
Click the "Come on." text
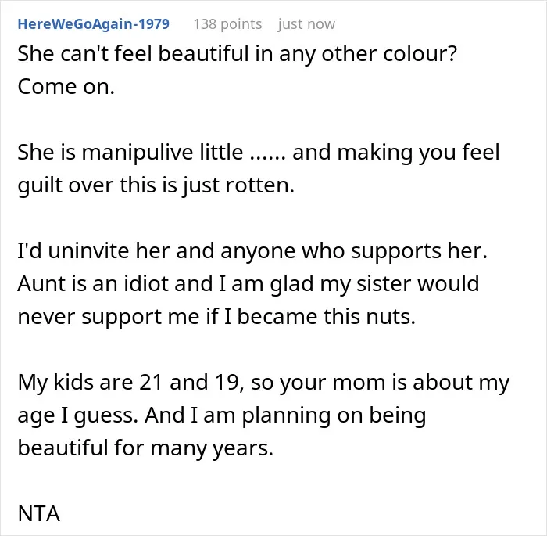pyautogui.click(x=66, y=86)
